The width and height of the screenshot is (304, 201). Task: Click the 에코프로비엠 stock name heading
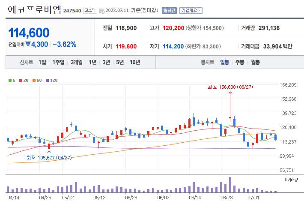(x=35, y=10)
